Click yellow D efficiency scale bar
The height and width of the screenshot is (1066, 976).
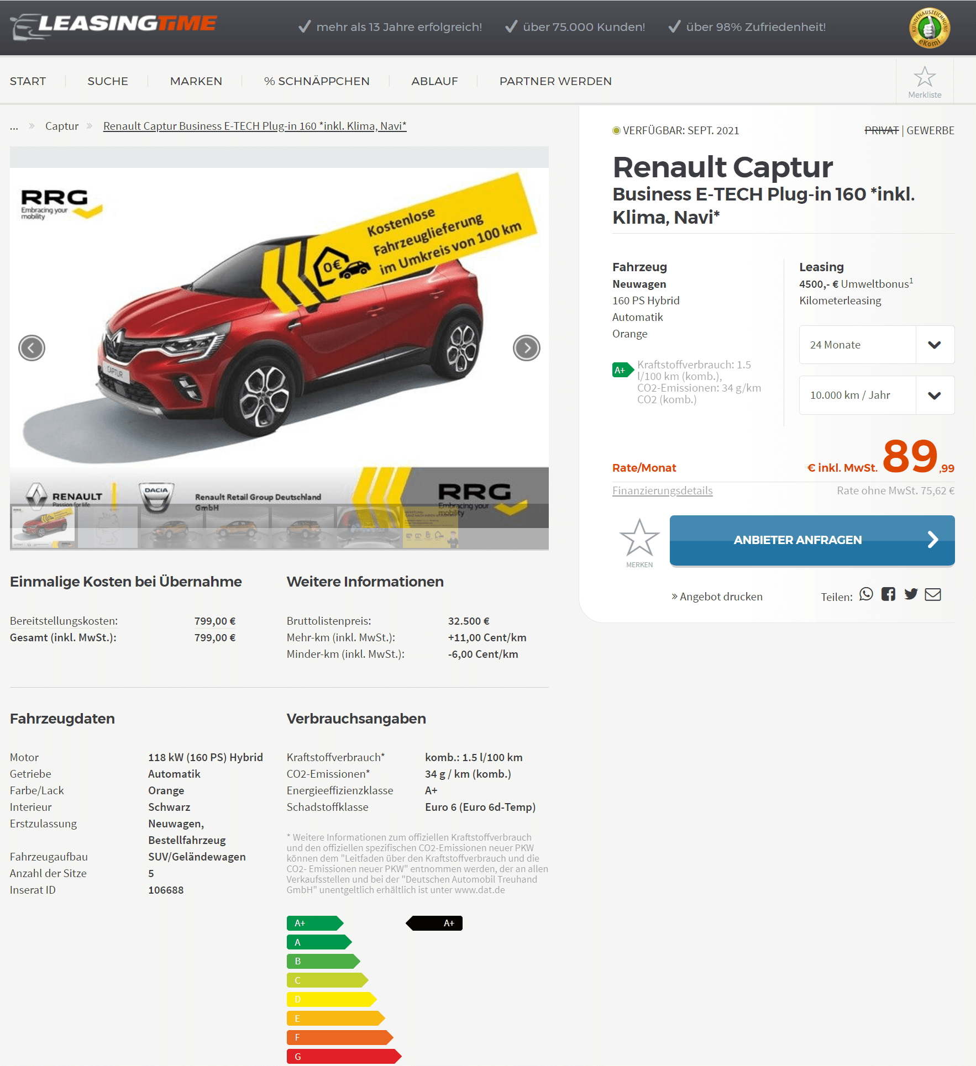coord(332,999)
